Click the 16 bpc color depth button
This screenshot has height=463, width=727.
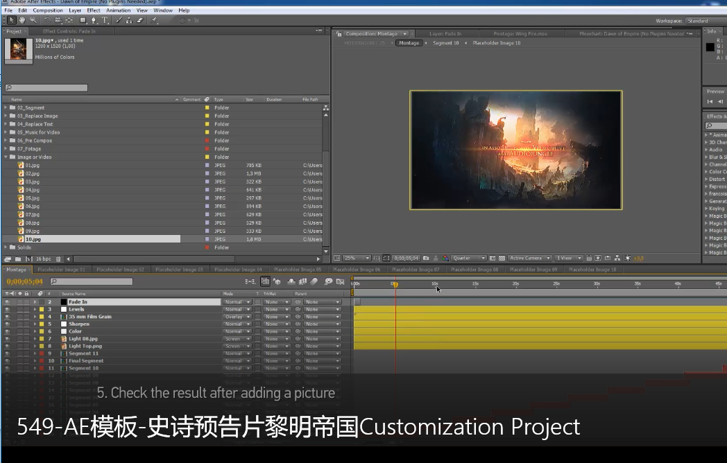point(44,259)
